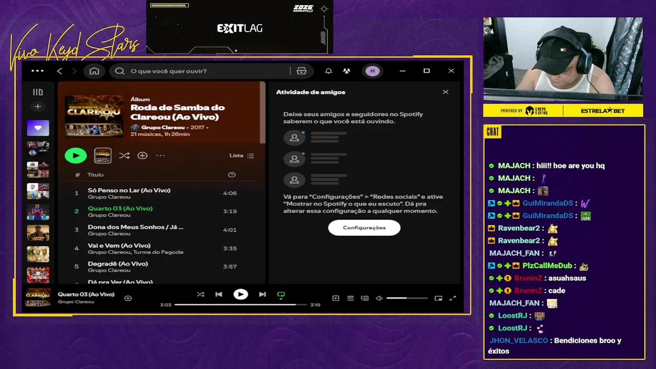
Task: Go back with the left arrow
Action: (59, 71)
